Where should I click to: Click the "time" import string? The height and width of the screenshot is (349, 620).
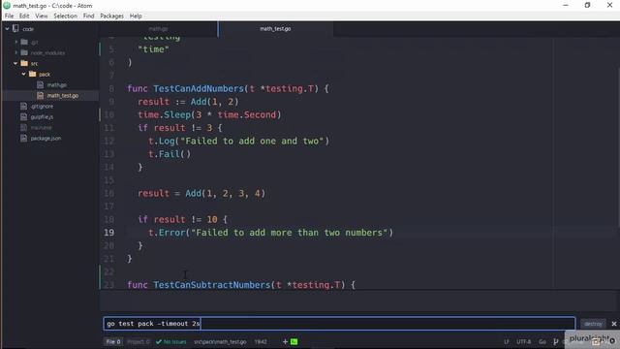pyautogui.click(x=153, y=49)
